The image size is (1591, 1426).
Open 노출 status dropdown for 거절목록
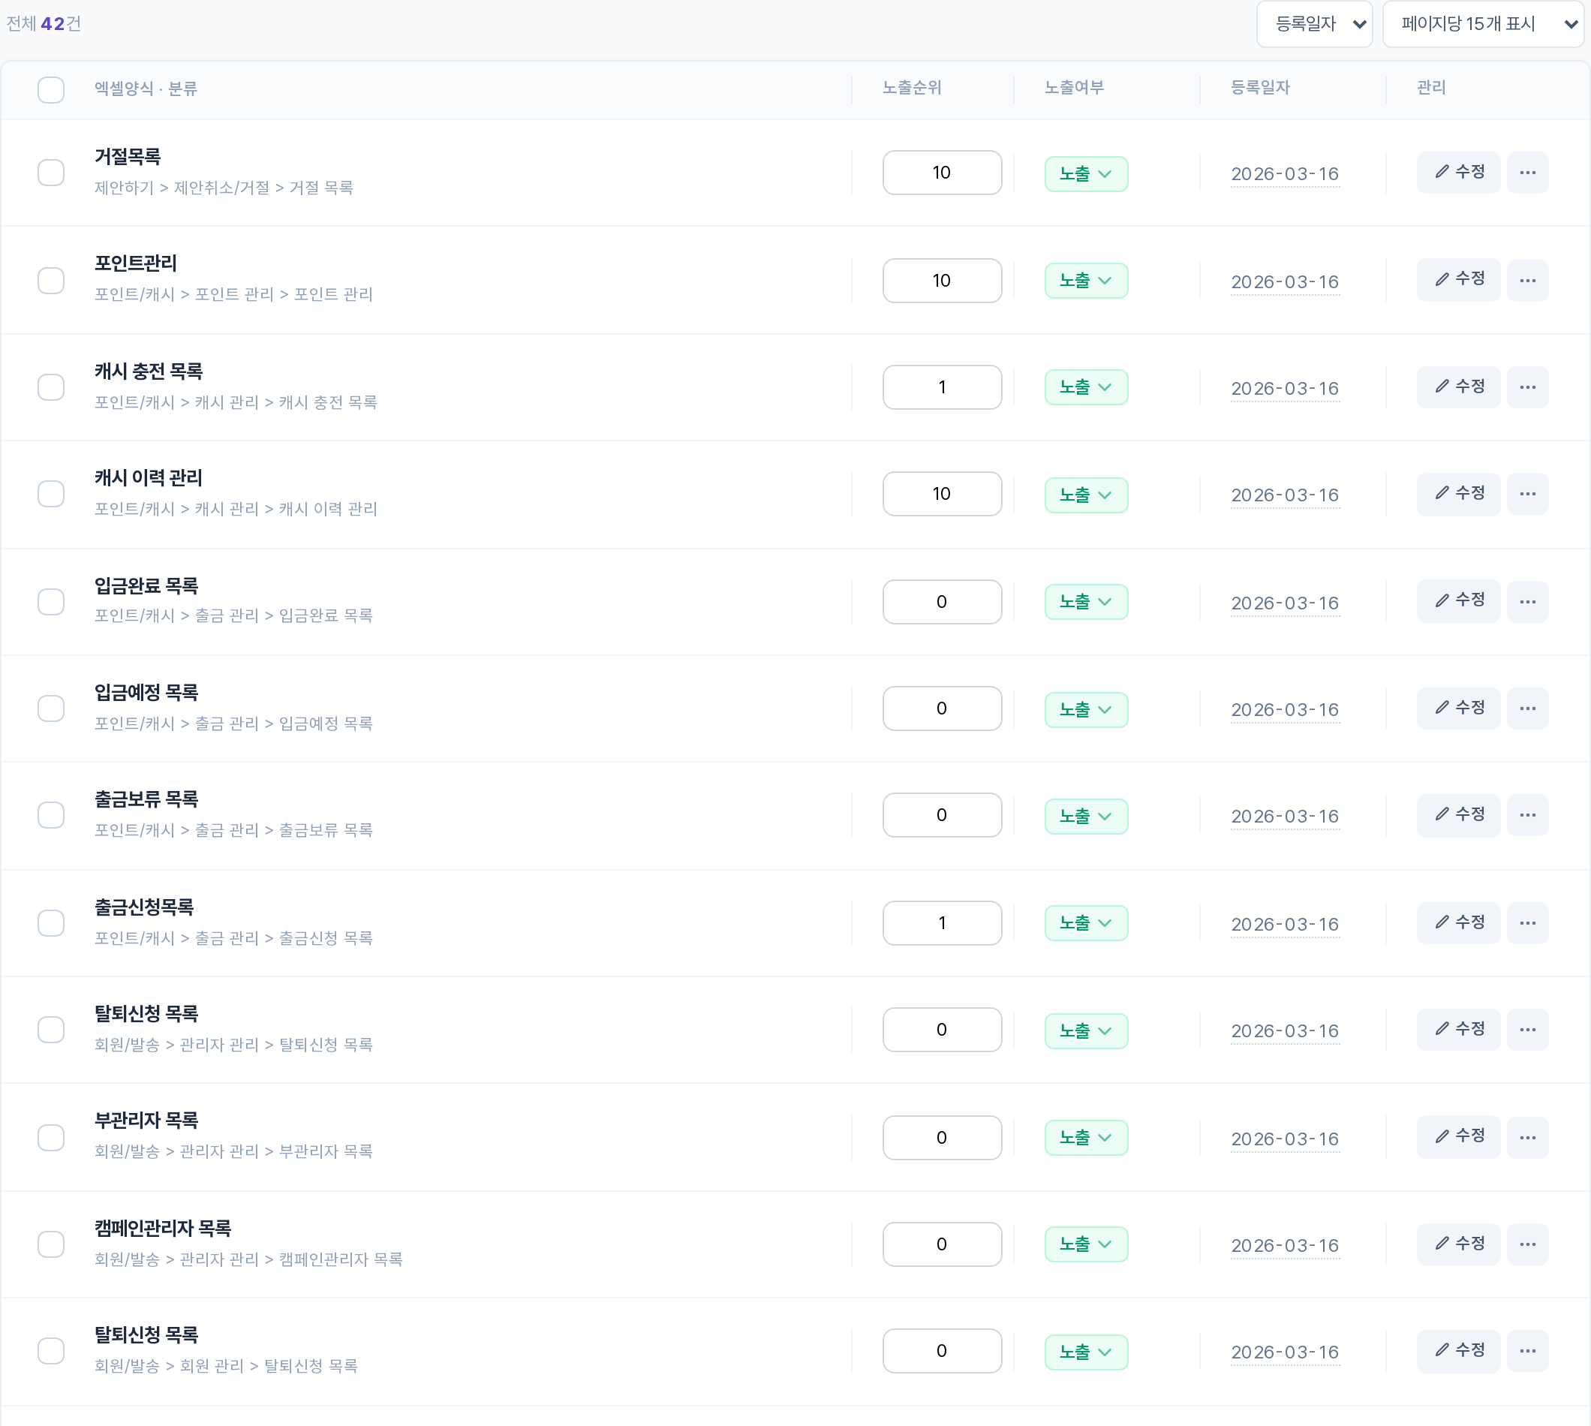[x=1086, y=174]
